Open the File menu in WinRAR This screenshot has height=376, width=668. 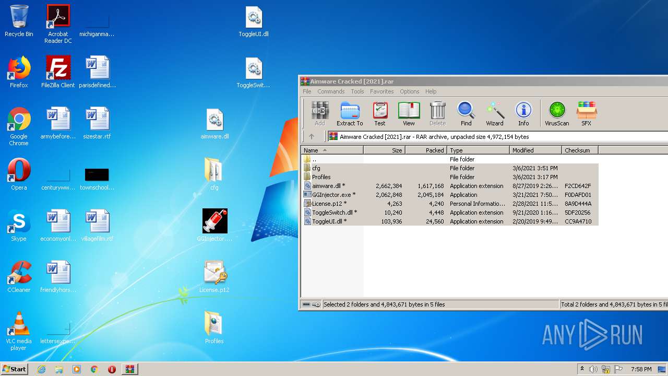(307, 91)
